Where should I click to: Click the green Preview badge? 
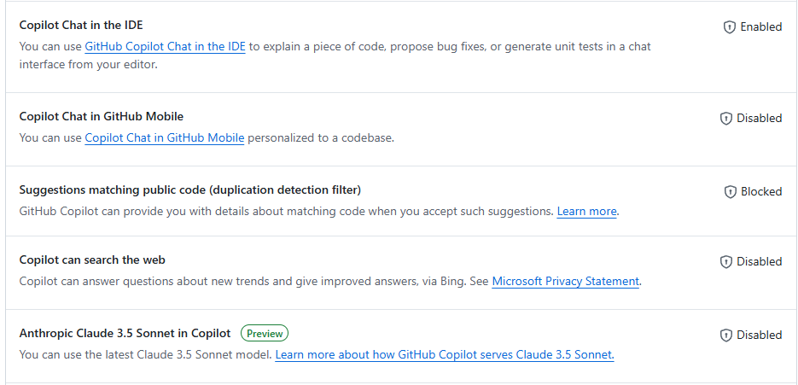265,333
